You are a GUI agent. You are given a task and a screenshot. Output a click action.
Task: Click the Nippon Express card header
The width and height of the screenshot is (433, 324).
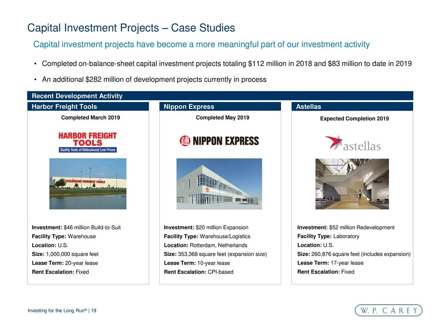pos(220,107)
